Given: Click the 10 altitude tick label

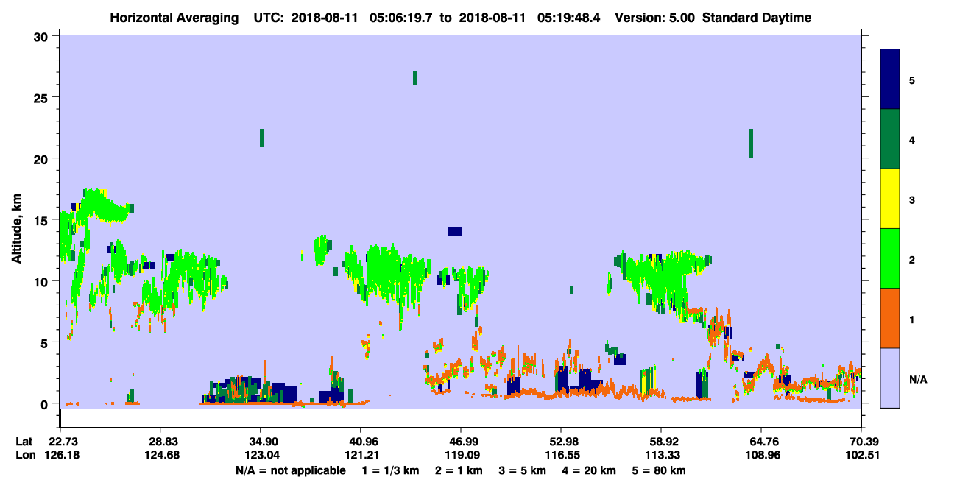Looking at the screenshot, I should click(43, 281).
